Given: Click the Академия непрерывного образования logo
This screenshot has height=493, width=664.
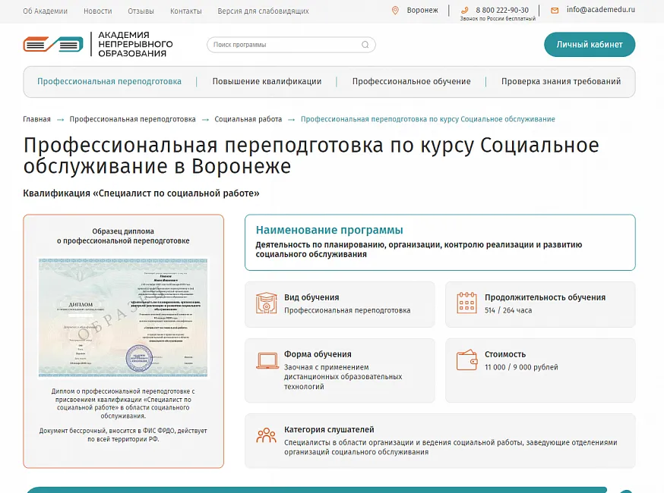Looking at the screenshot, I should (98, 44).
